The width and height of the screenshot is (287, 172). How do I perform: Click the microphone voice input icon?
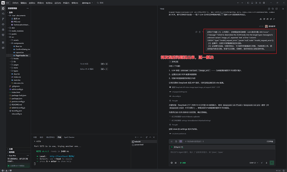(266, 163)
